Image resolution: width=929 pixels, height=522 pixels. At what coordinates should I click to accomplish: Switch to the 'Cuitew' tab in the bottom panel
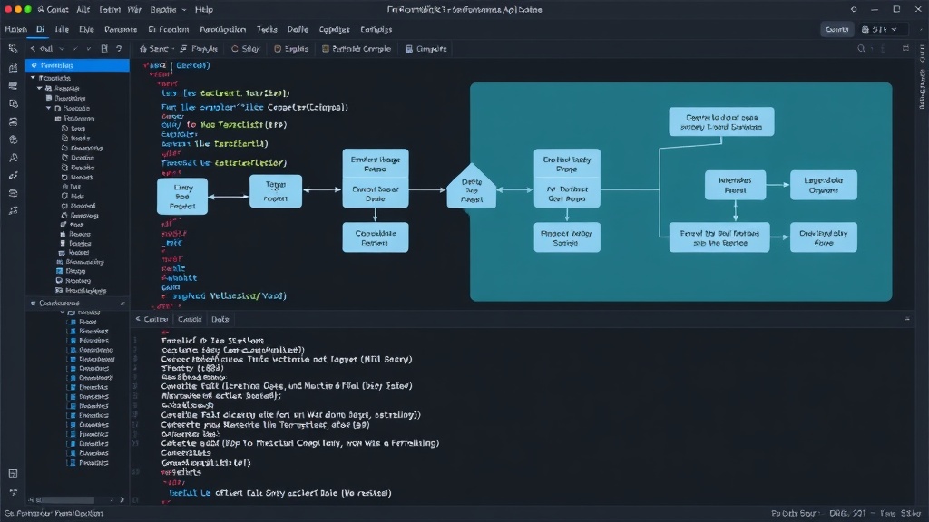152,319
